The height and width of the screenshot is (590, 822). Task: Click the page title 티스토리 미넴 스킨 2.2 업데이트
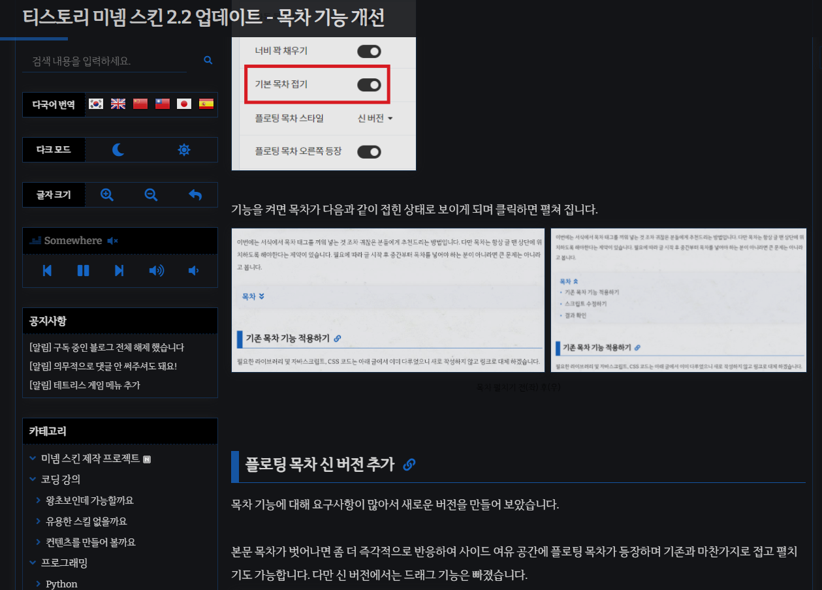(203, 18)
